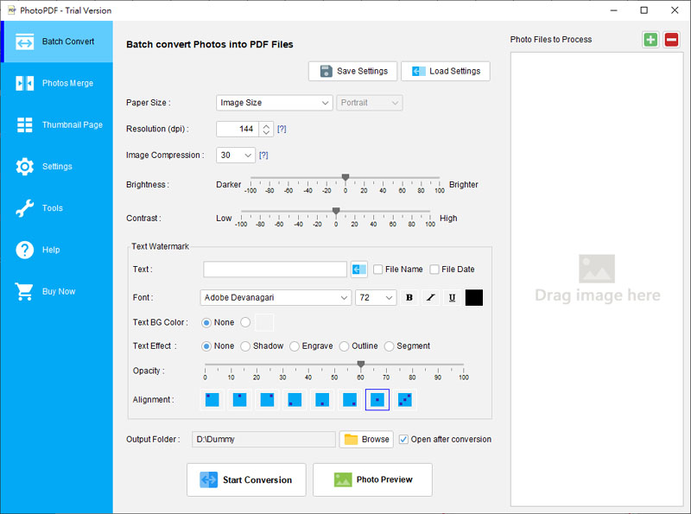Click Load Settings button

point(446,71)
